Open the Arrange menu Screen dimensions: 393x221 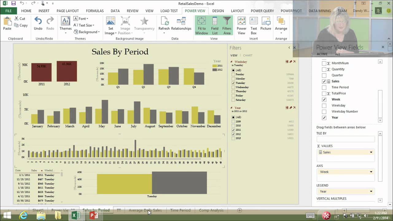[x=281, y=25]
